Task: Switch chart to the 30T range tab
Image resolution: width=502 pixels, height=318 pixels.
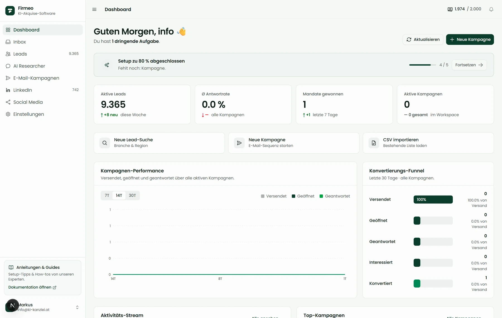Action: coord(132,196)
